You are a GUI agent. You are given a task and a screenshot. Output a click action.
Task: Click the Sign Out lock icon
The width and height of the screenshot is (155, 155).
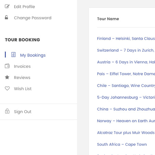point(7,111)
